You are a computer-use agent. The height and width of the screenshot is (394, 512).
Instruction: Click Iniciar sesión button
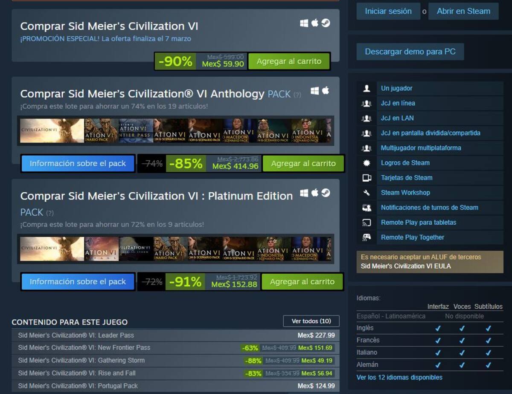pos(388,12)
